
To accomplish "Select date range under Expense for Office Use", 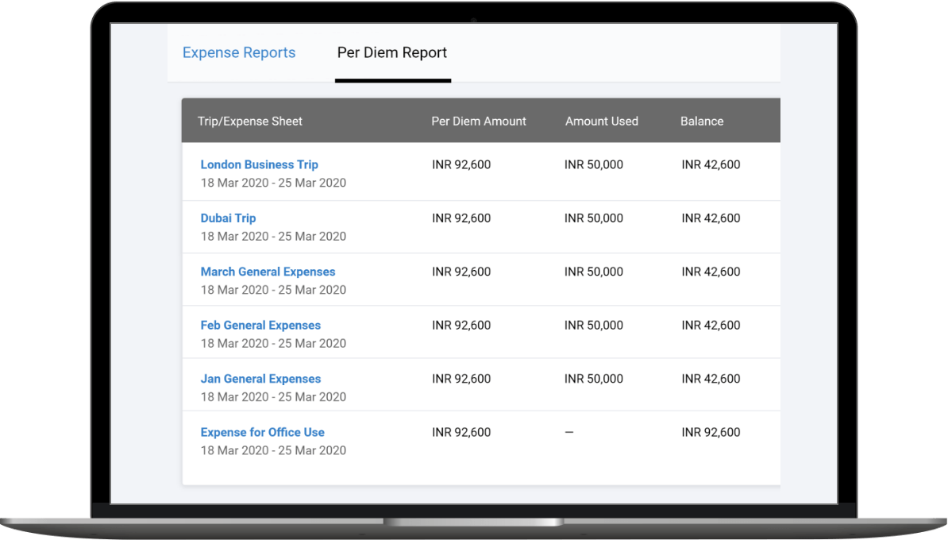I will pos(273,450).
